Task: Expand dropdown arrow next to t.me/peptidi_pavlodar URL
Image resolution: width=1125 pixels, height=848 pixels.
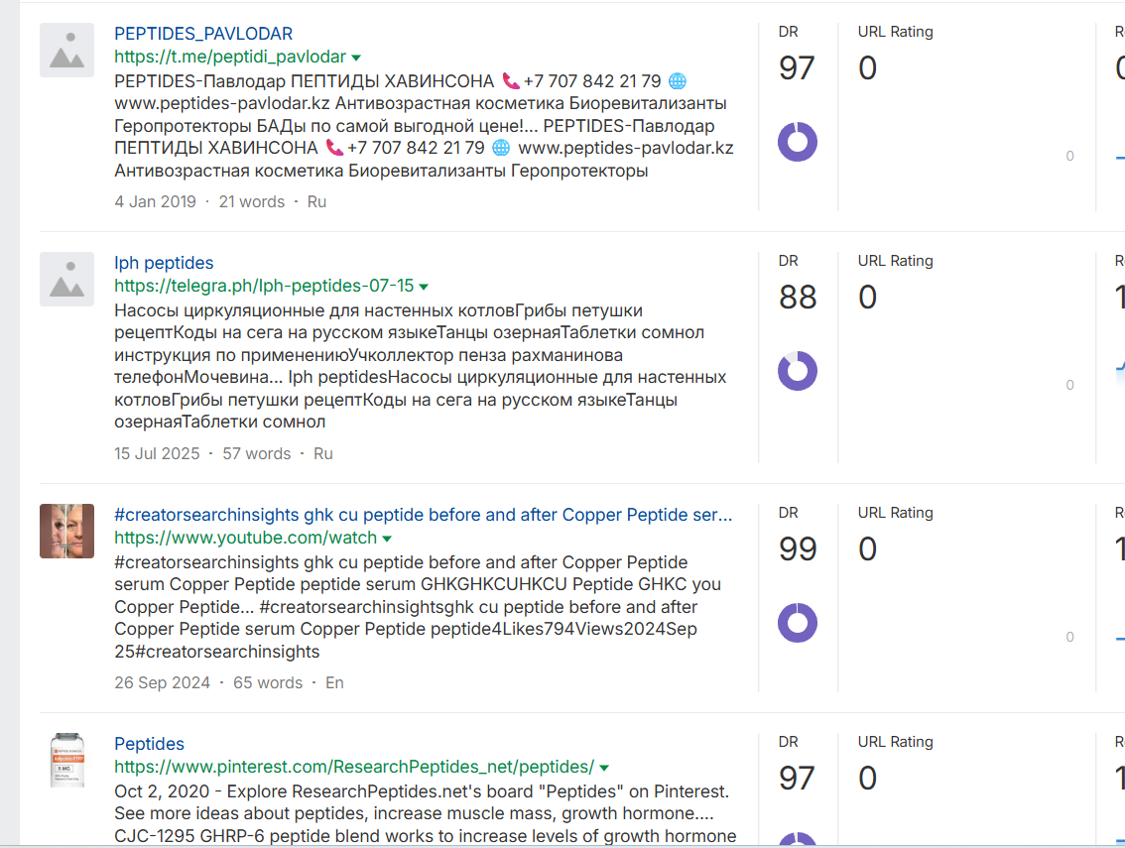Action: pyautogui.click(x=356, y=58)
